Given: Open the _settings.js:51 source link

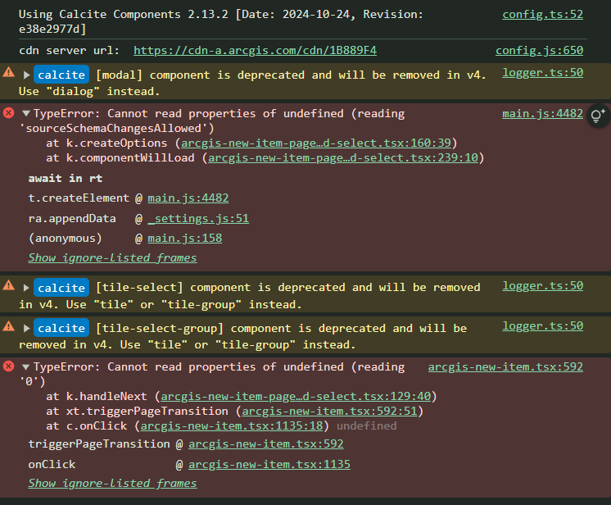Looking at the screenshot, I should 198,218.
